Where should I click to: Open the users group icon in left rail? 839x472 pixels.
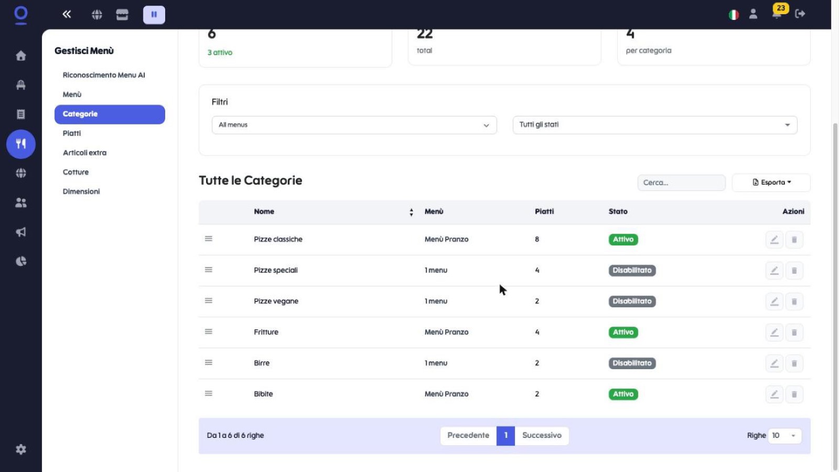pos(21,202)
